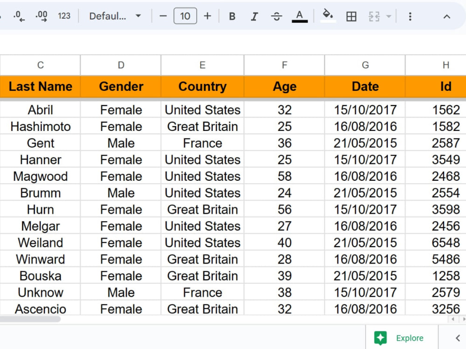Decrease font size with minus button

point(163,16)
